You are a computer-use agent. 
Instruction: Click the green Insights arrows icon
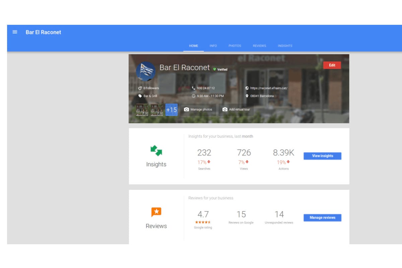(156, 151)
